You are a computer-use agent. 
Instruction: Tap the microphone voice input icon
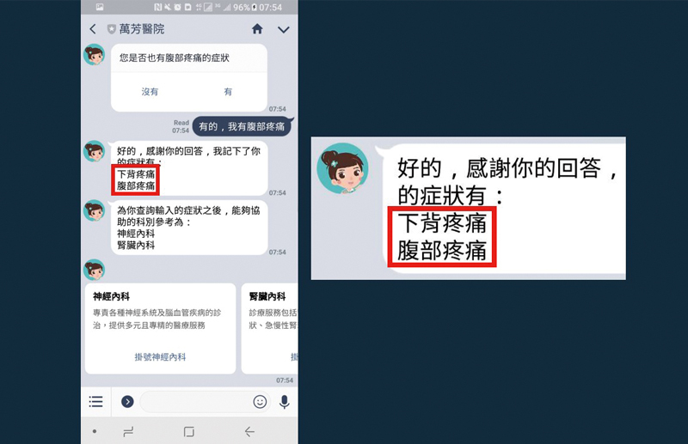click(285, 401)
